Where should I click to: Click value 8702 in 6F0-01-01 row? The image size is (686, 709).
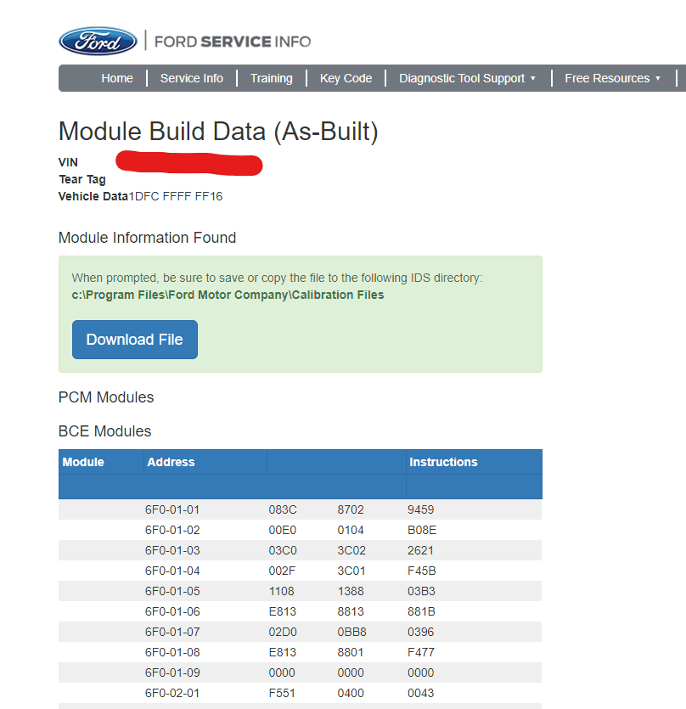tap(351, 509)
